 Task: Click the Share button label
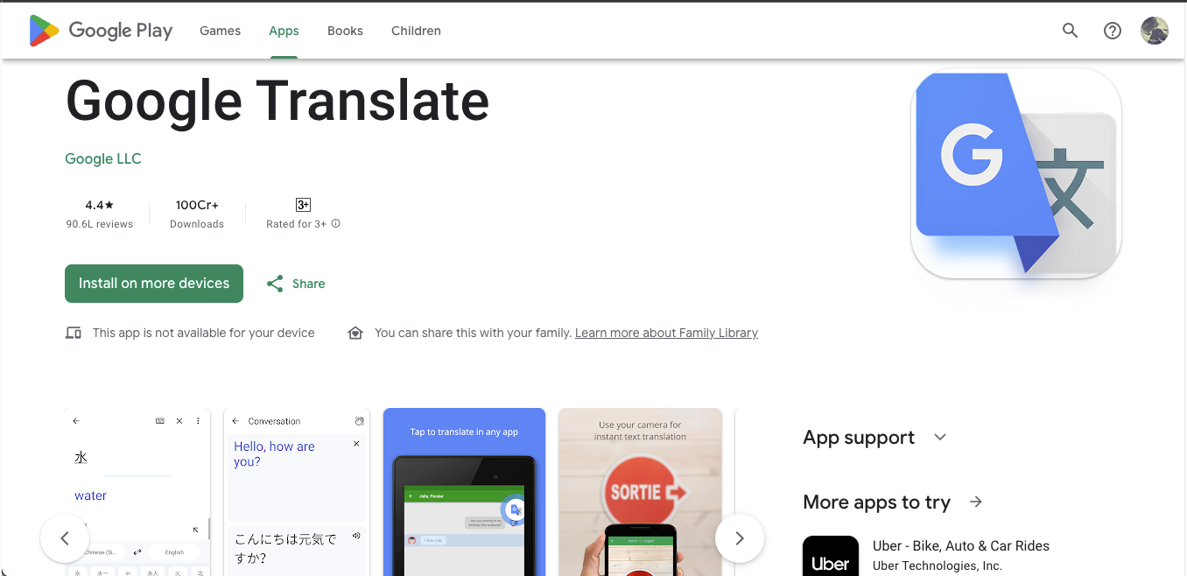tap(308, 284)
